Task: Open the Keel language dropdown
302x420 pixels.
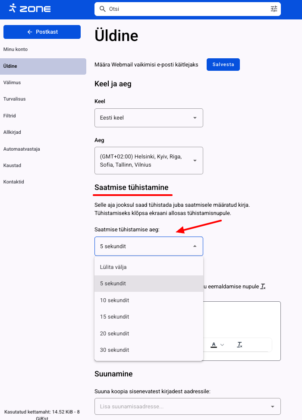Action: coord(148,118)
